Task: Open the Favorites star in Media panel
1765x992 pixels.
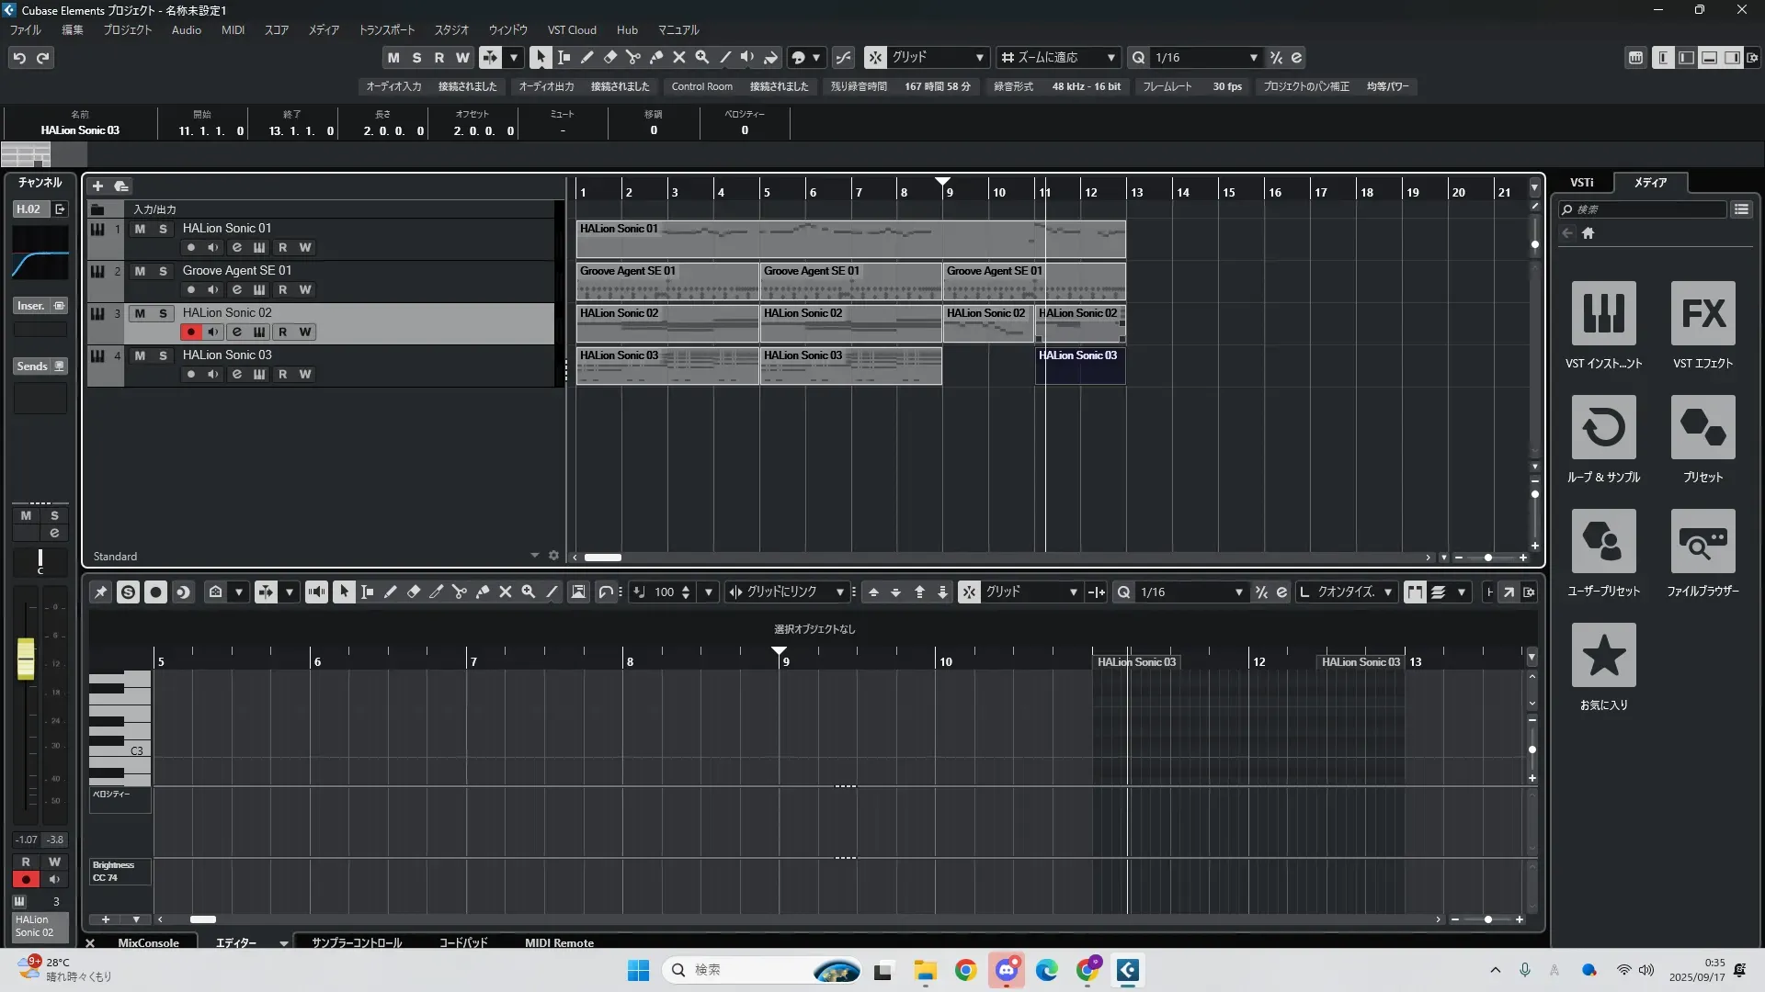Action: coord(1603,655)
